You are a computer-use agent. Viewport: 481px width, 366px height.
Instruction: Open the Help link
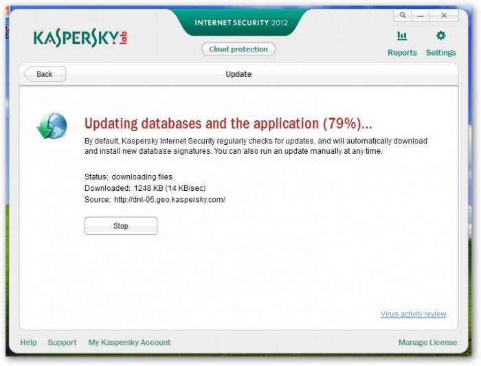pos(28,343)
